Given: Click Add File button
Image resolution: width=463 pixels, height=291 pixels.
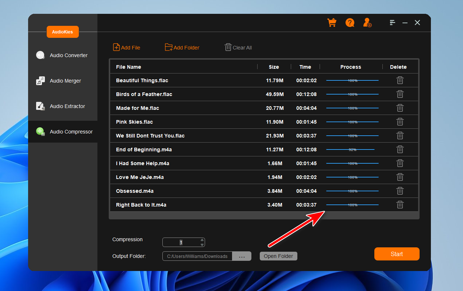Looking at the screenshot, I should [127, 48].
